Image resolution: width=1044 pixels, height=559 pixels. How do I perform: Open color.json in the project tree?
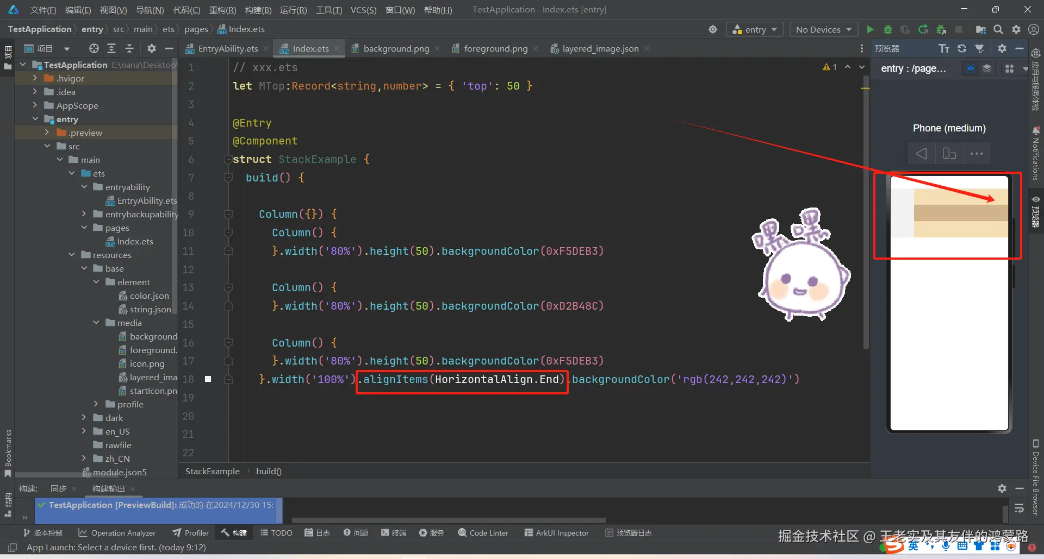149,296
